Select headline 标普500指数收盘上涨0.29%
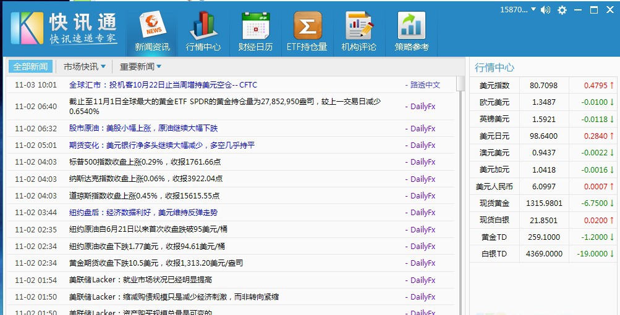 145,162
